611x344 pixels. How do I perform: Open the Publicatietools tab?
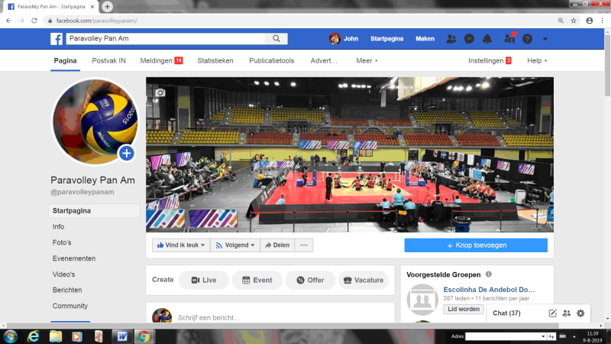(x=272, y=61)
